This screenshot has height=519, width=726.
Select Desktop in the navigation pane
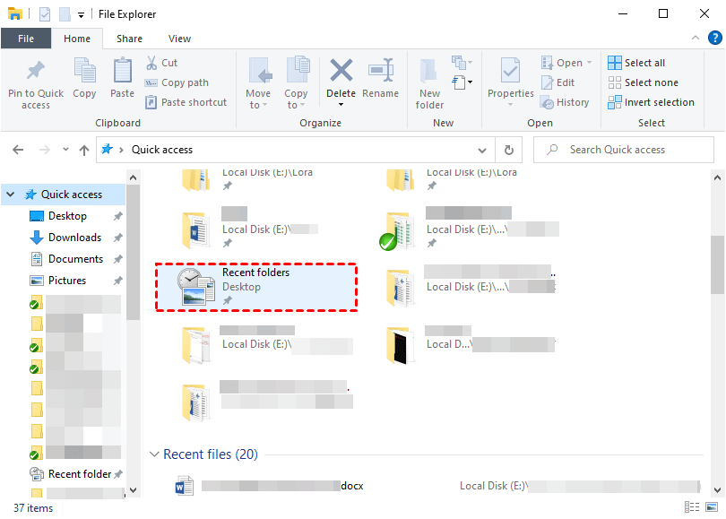[67, 216]
